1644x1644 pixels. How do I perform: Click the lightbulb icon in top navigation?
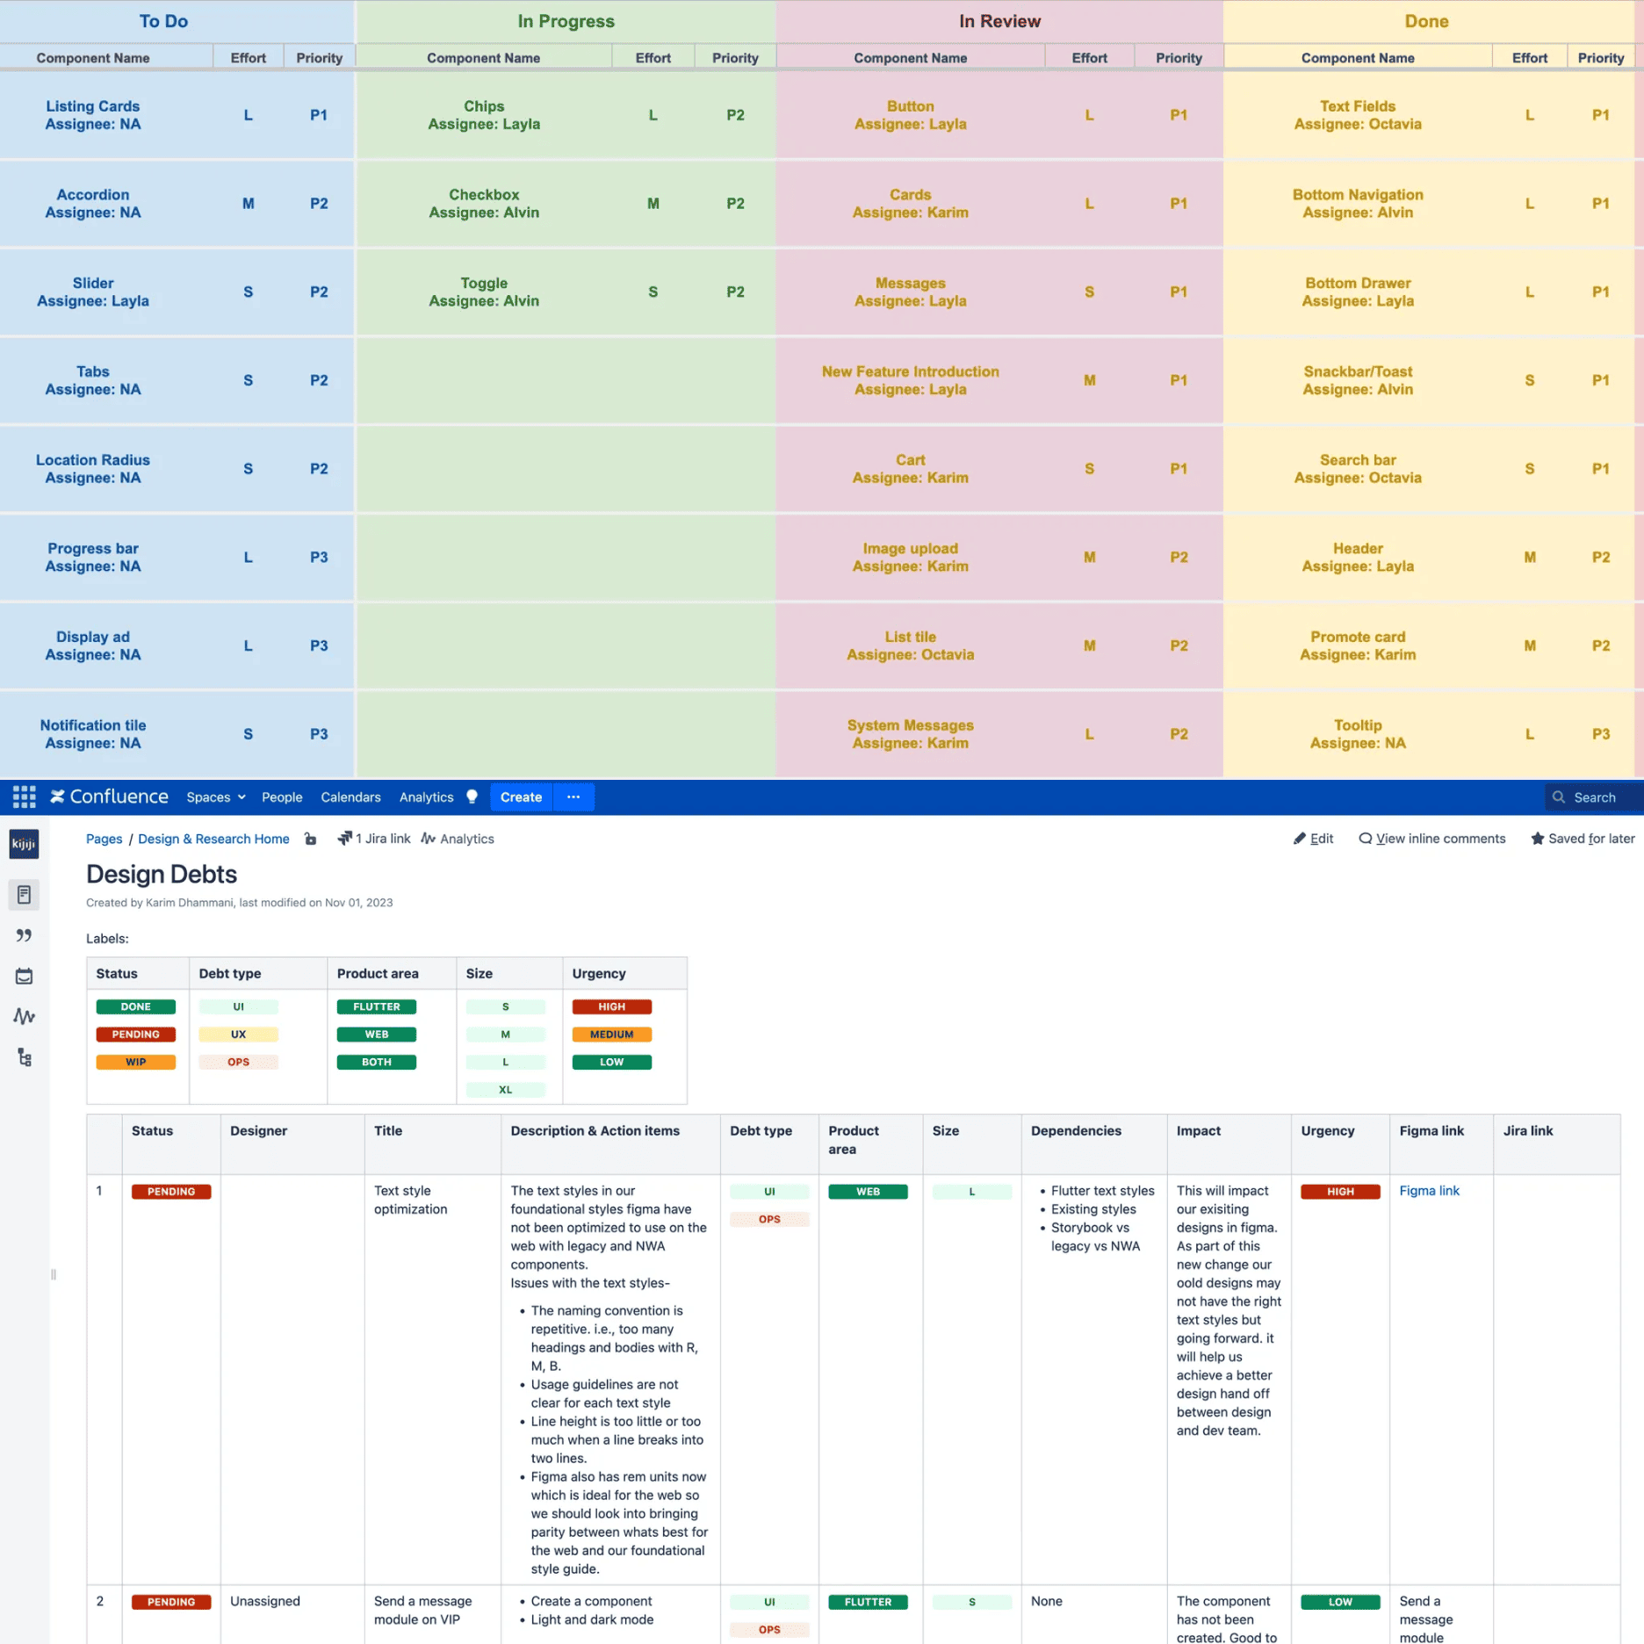point(472,797)
